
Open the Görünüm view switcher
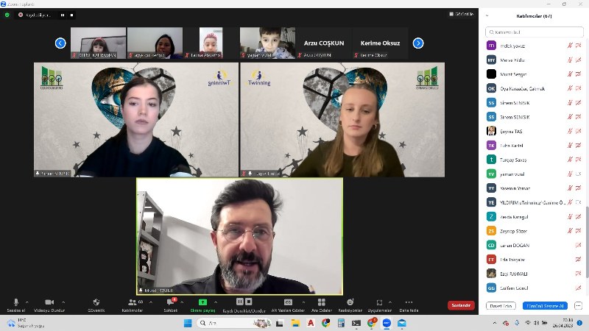click(462, 14)
